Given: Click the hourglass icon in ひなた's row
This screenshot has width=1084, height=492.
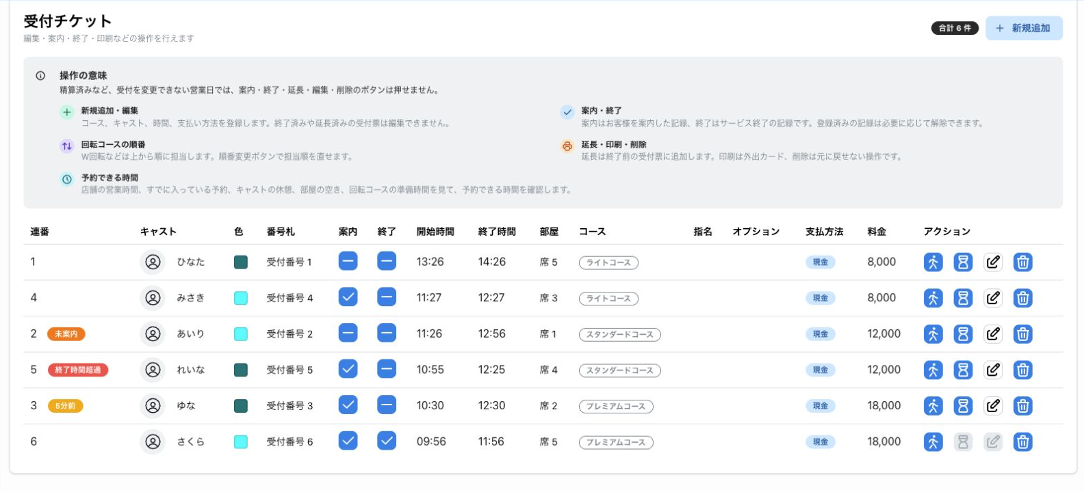Looking at the screenshot, I should 963,262.
